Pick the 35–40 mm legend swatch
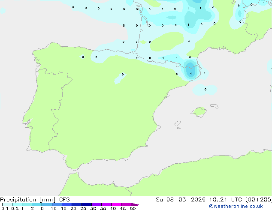This screenshot has width=272, height=210. click(x=106, y=204)
